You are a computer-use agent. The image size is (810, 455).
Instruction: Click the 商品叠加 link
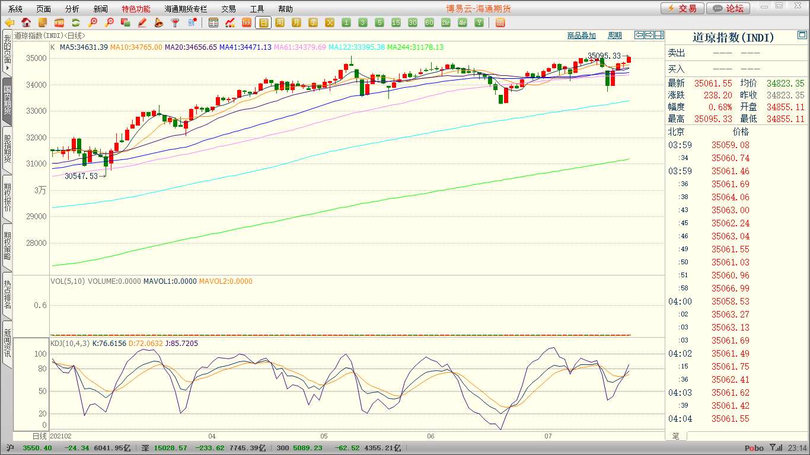pos(581,36)
